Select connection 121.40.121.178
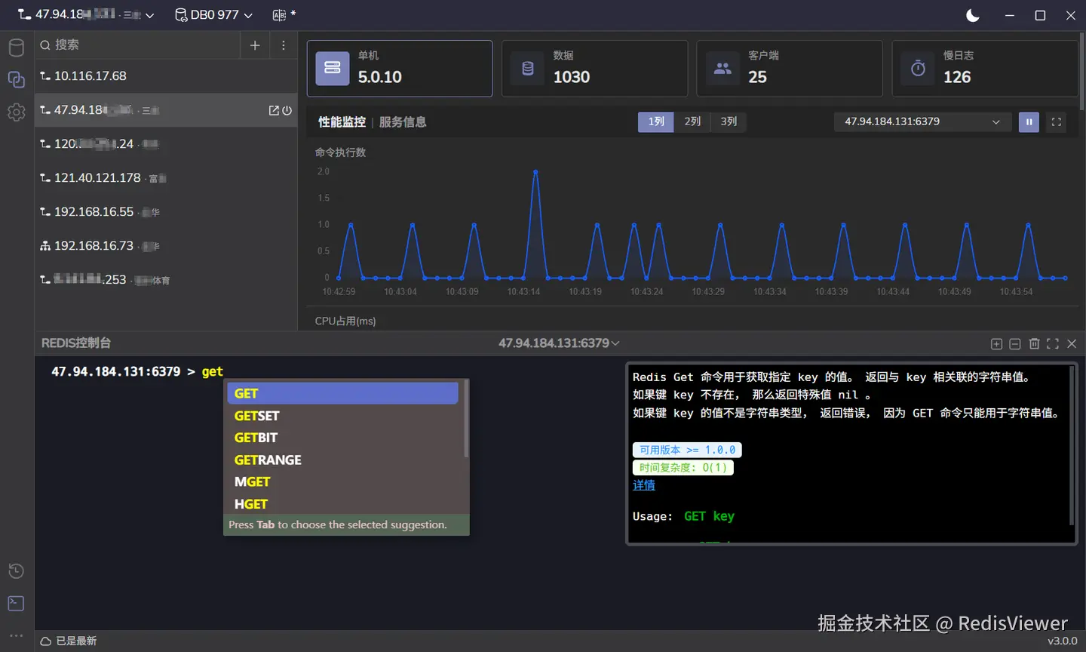Viewport: 1086px width, 652px height. 166,178
